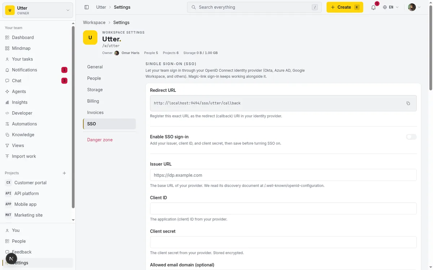Select the People settings tab
Image resolution: width=433 pixels, height=270 pixels.
pyautogui.click(x=109, y=78)
